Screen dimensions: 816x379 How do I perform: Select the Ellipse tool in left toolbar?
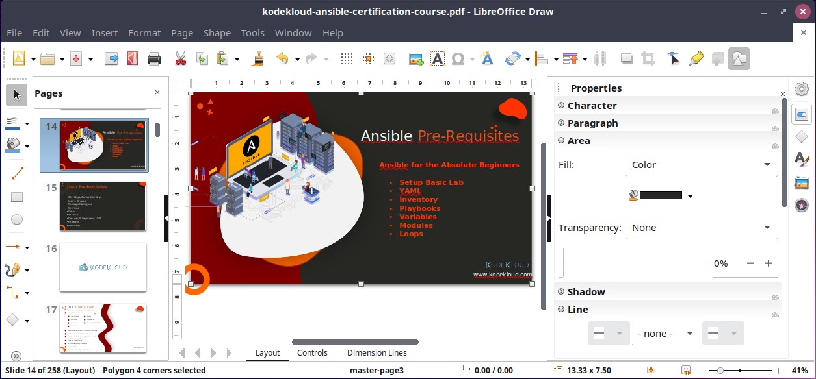(16, 219)
